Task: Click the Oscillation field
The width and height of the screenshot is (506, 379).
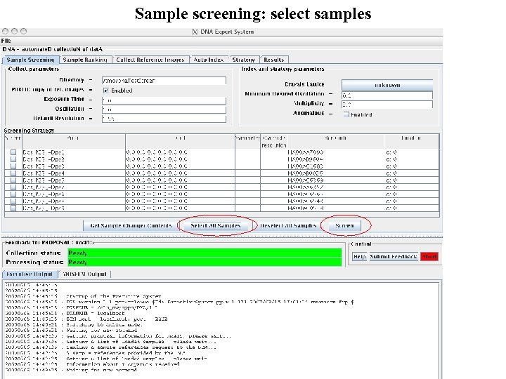Action: click(x=164, y=109)
